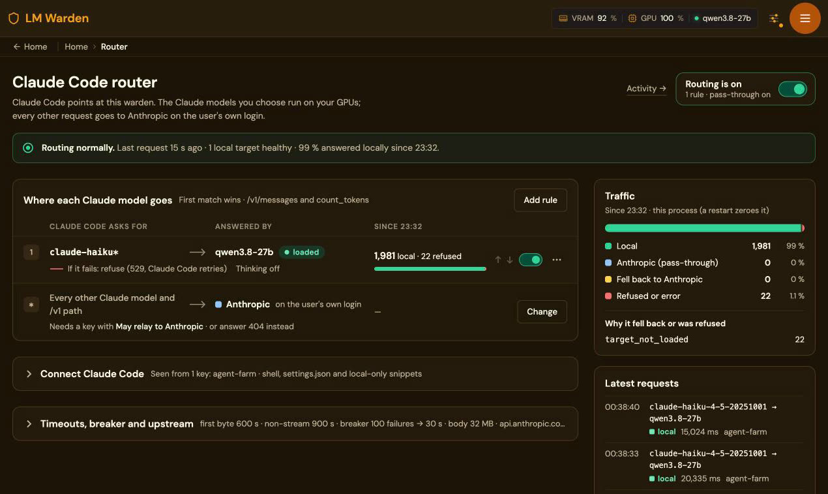Click the yellow Fell back to Anthropic swatch

click(608, 279)
